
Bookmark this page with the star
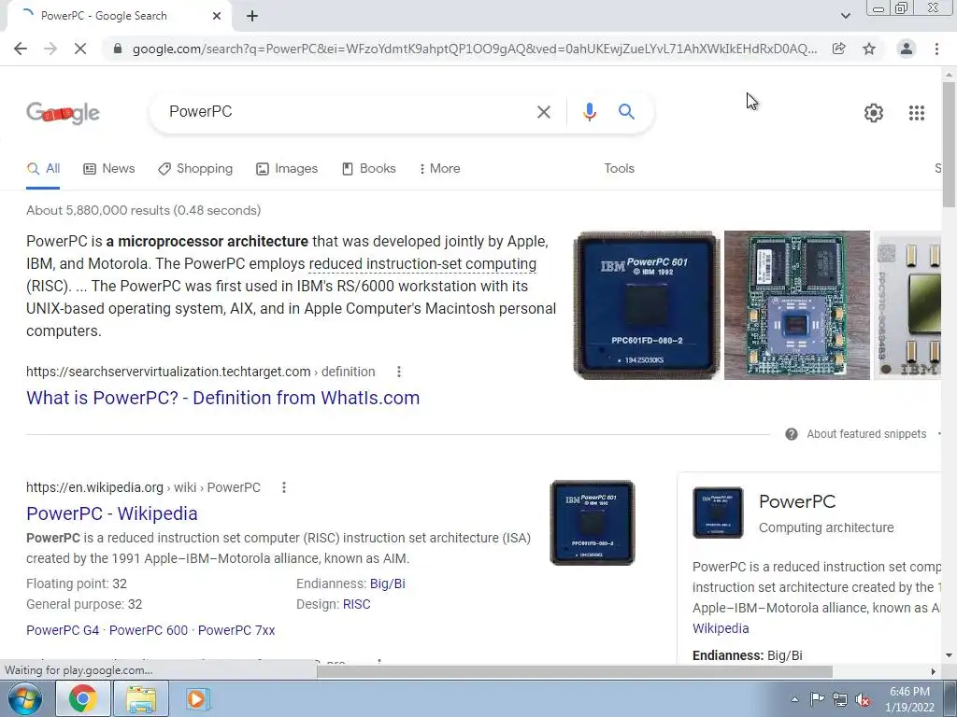point(869,49)
